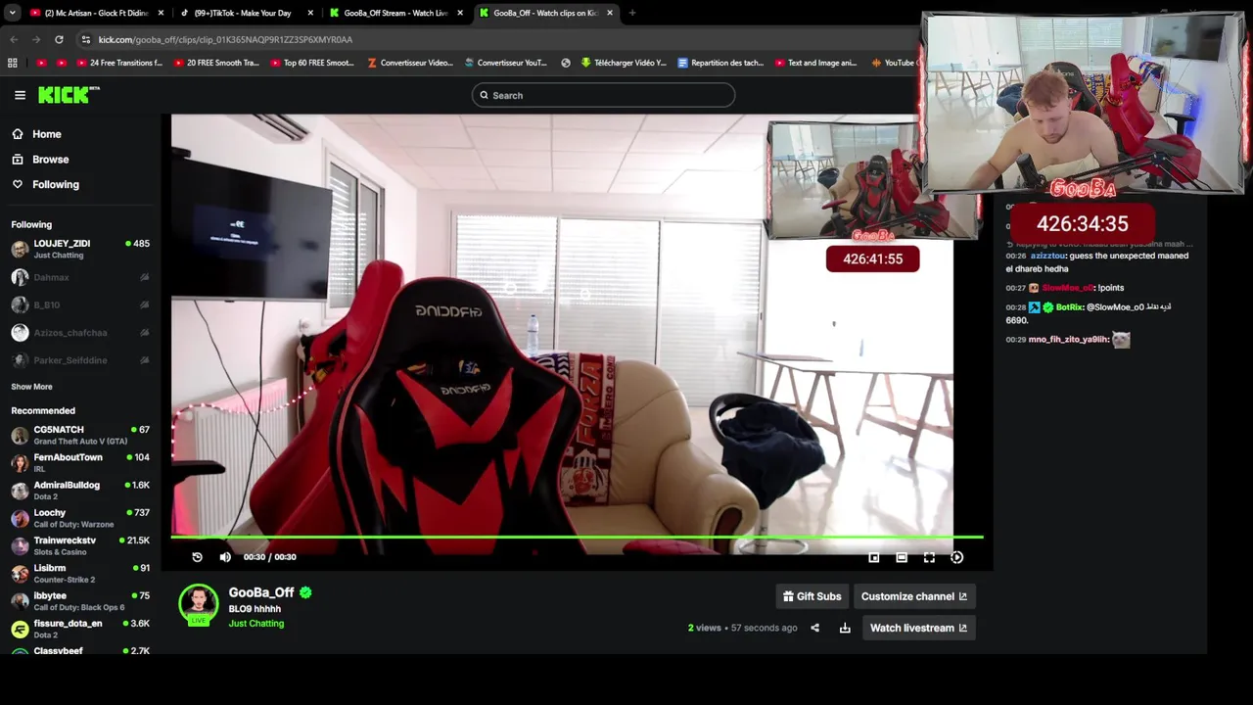This screenshot has height=705, width=1253.
Task: Open player settings icon
Action: (x=956, y=557)
